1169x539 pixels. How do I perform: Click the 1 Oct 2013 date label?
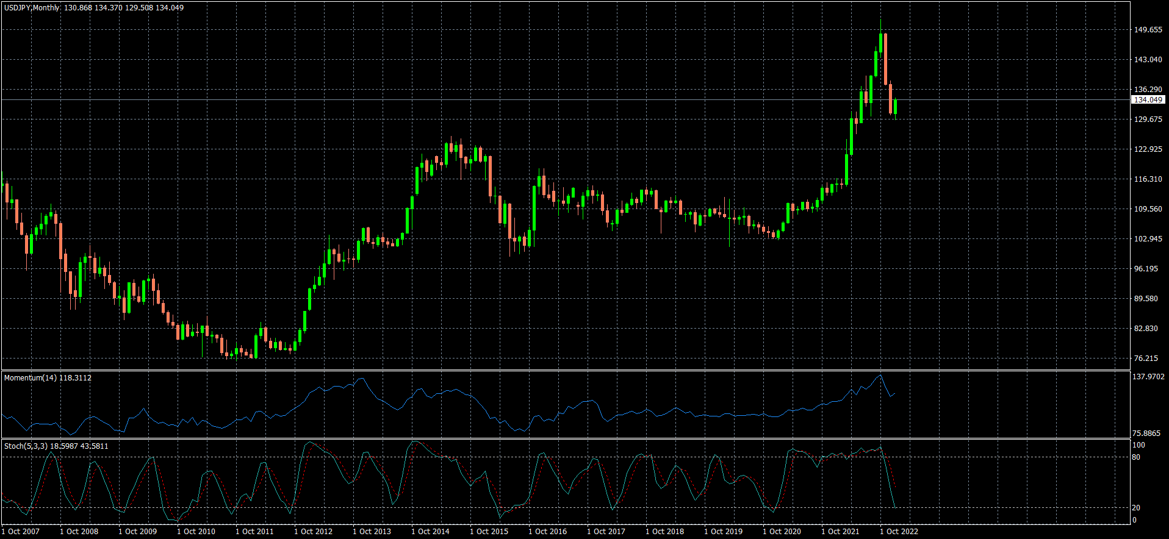[x=372, y=532]
